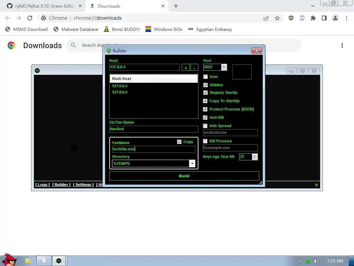This screenshot has width=354, height=266.
Task: Click the chrome://downloads address bar
Action: click(x=149, y=18)
